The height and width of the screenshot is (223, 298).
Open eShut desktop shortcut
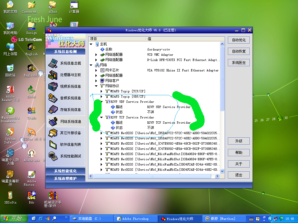click(53, 7)
